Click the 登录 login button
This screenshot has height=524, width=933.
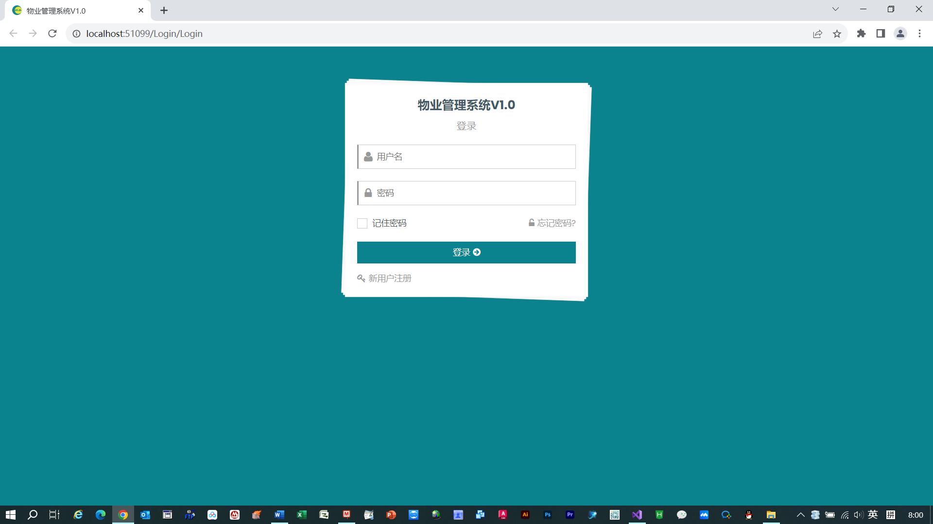pyautogui.click(x=466, y=252)
